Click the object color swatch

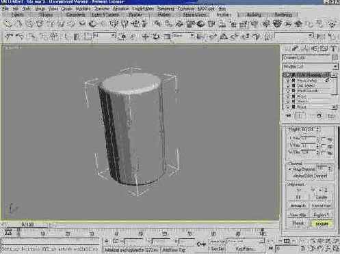click(335, 57)
